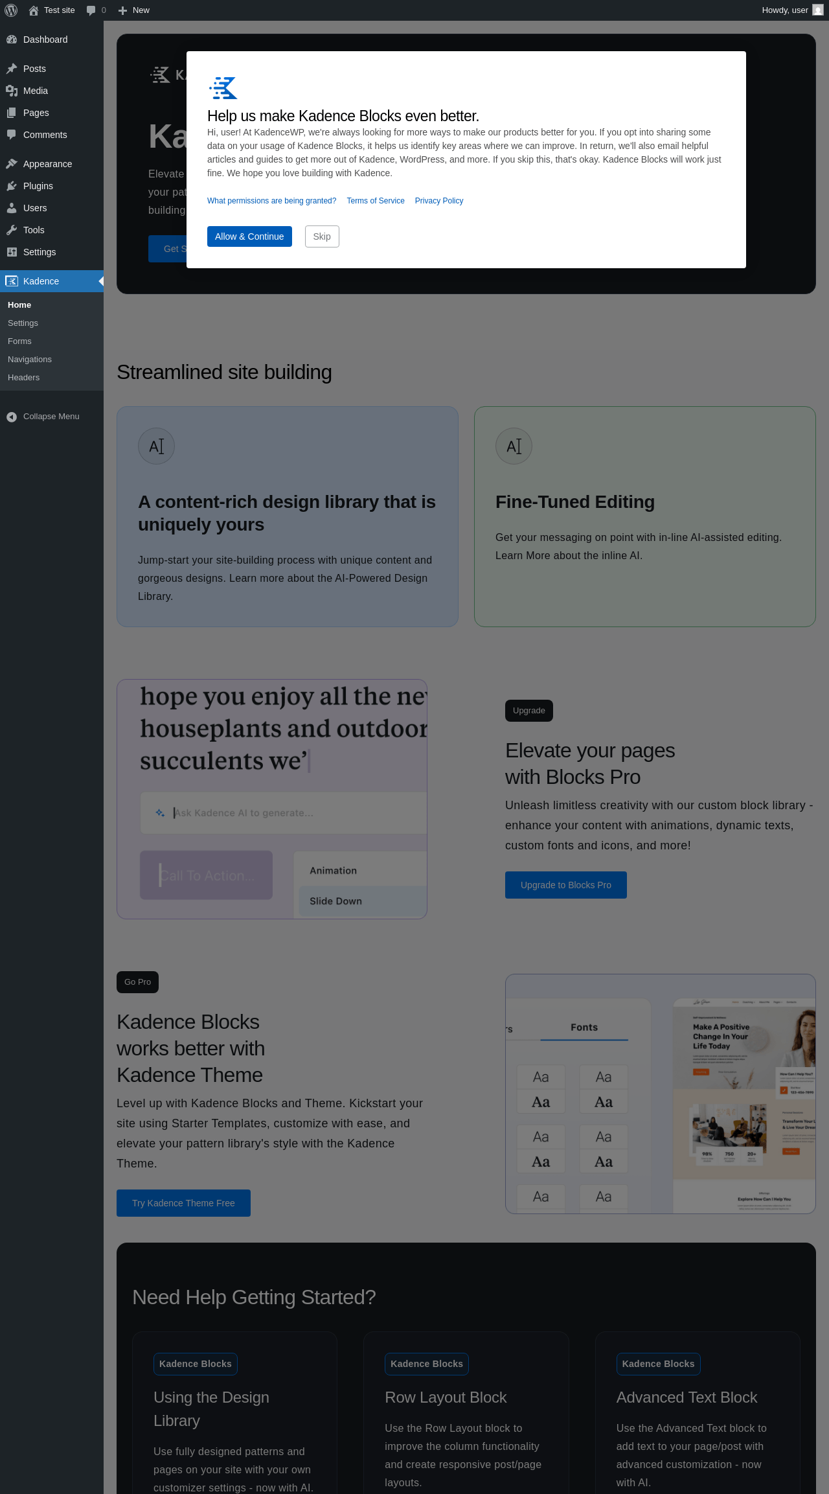
Task: Click the user avatar in admin bar
Action: pyautogui.click(x=818, y=10)
